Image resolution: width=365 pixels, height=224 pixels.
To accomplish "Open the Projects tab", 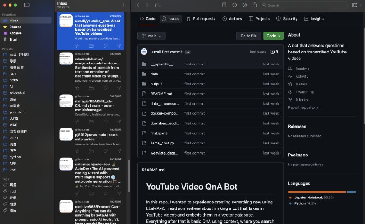I will [x=259, y=19].
